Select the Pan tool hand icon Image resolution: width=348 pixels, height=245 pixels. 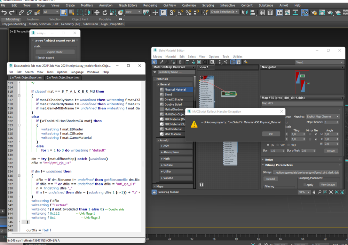coord(314,192)
